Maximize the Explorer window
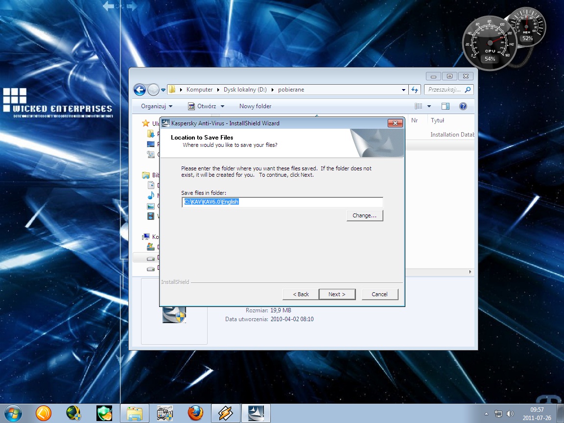 [449, 76]
